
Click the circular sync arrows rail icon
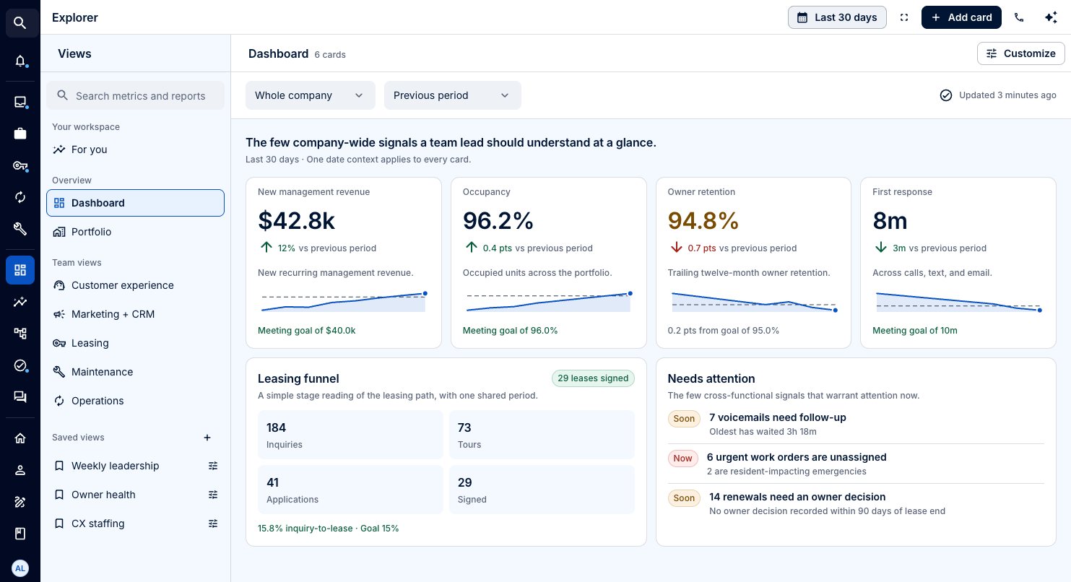click(x=20, y=197)
